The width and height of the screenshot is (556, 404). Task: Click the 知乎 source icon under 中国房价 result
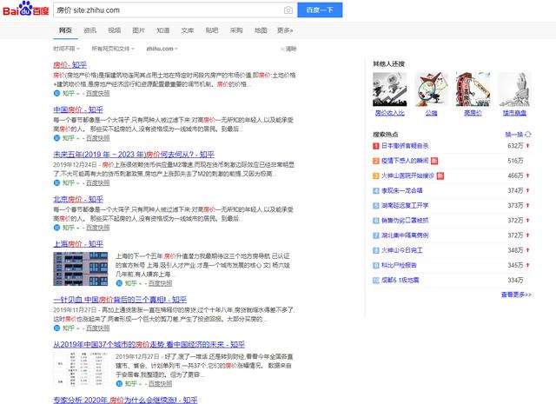tap(56, 138)
